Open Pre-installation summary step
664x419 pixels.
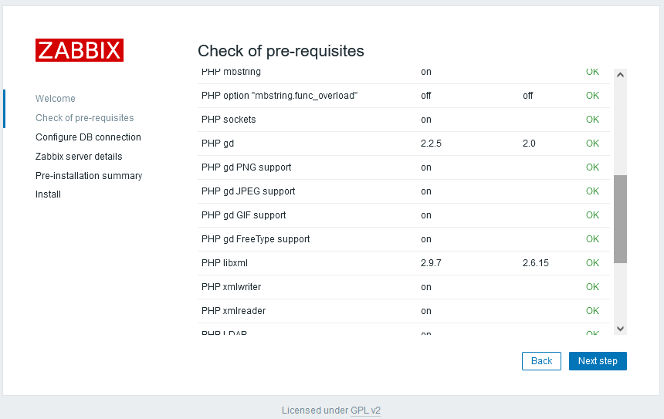tap(89, 176)
